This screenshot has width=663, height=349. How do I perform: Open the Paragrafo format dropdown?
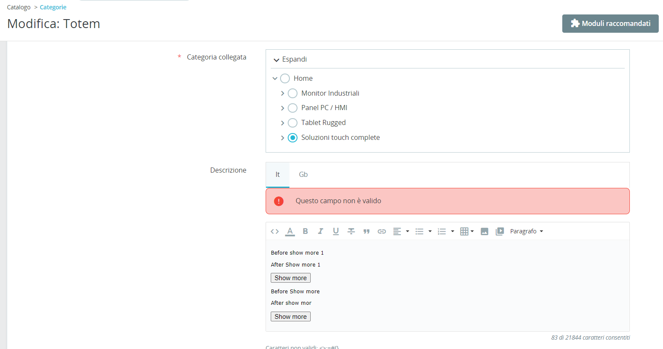point(527,231)
